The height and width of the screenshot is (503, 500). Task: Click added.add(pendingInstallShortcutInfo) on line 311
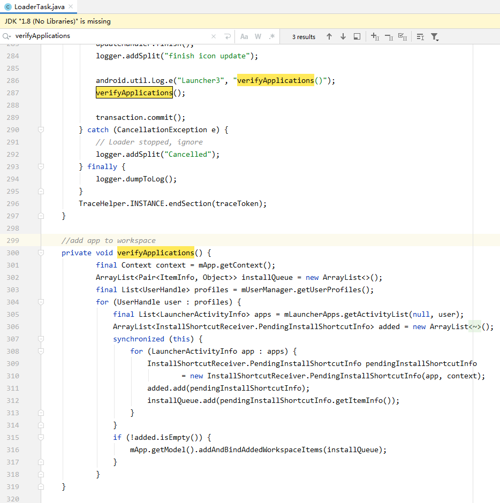coord(226,388)
